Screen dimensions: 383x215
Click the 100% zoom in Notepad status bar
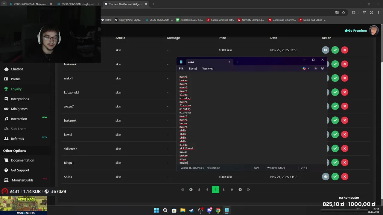tap(256, 168)
